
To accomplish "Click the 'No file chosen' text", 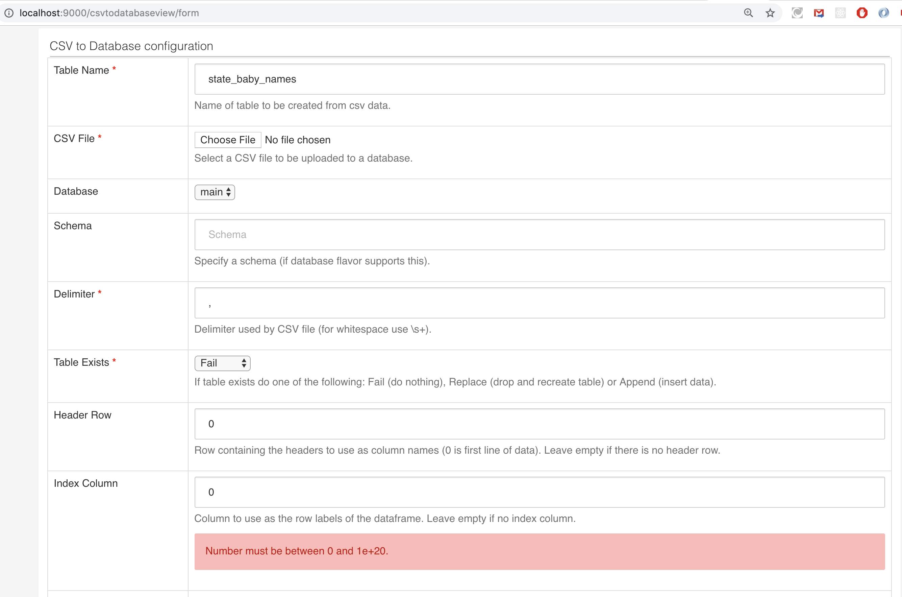I will pos(298,140).
